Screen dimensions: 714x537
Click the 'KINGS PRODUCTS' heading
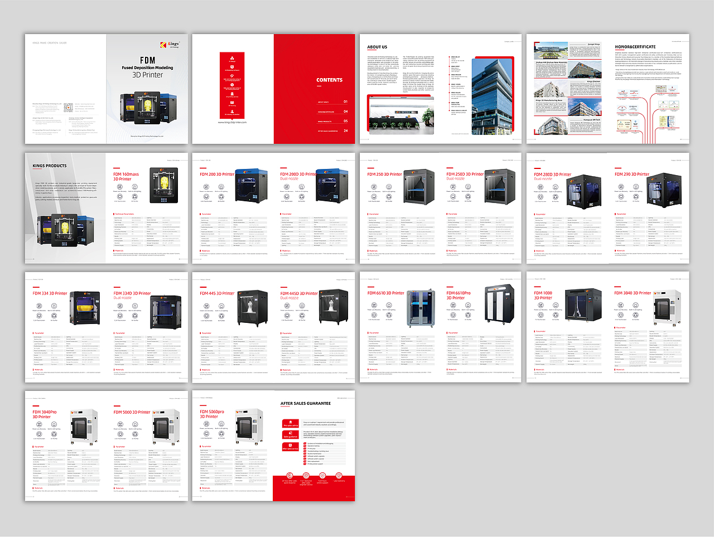(49, 166)
